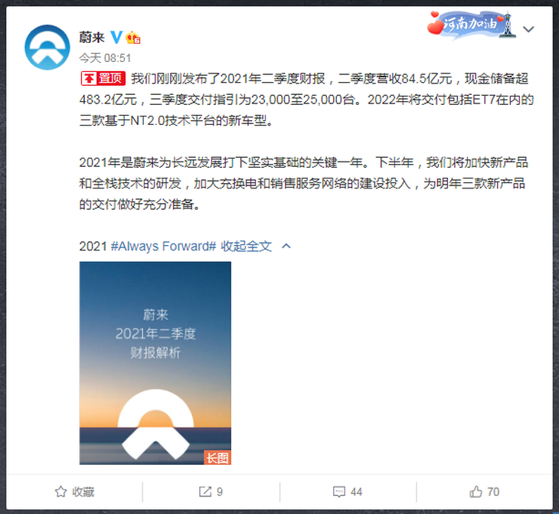Viewport: 559px width, 514px height.
Task: Click the comment count 44
Action: click(356, 492)
